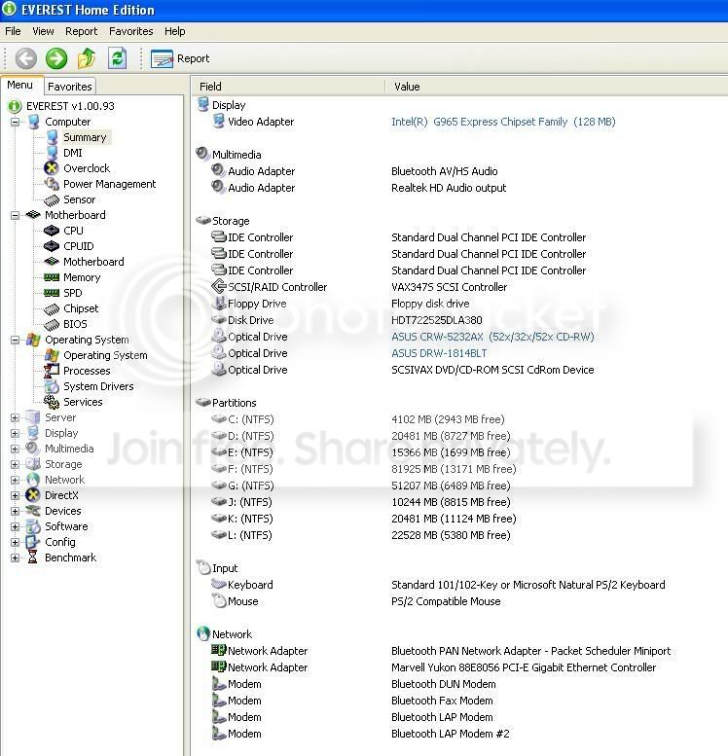Expand the Server tree node

15,418
